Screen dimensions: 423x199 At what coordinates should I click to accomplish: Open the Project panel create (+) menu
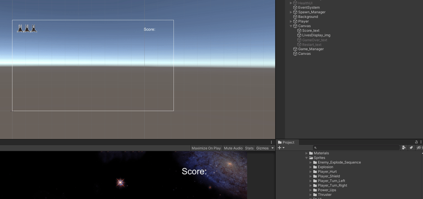[x=279, y=148]
